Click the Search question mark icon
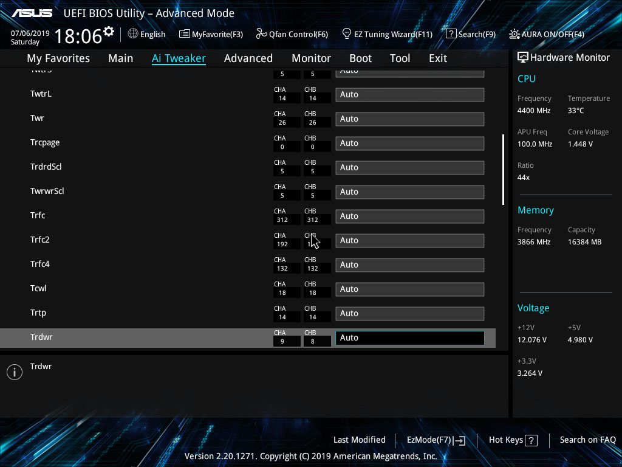This screenshot has width=622, height=467. point(451,34)
